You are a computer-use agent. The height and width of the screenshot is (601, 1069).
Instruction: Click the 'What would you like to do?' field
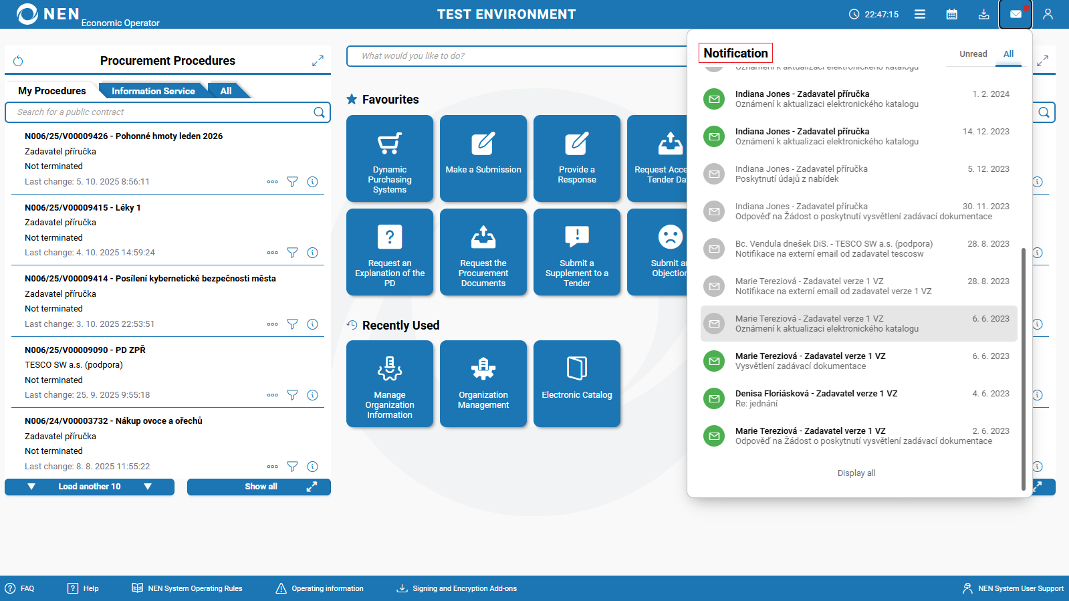[x=517, y=56]
